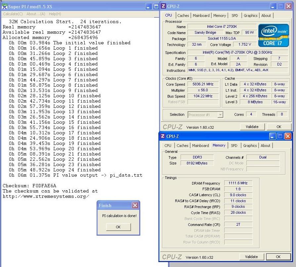Click the tRAS value 28 clocks

(238, 213)
